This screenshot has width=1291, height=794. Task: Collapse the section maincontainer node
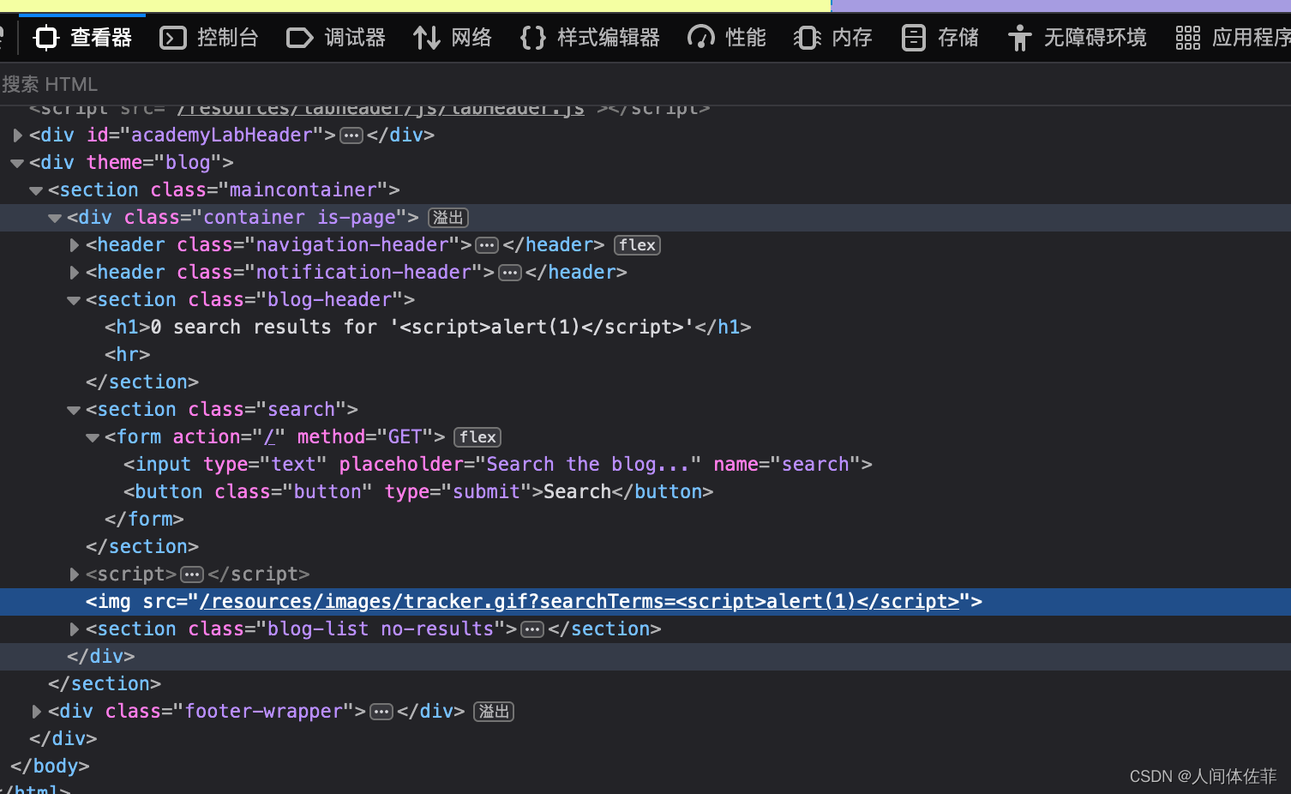coord(36,190)
